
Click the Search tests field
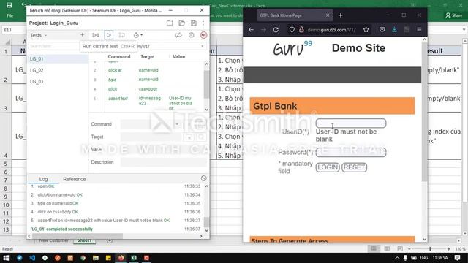[x=53, y=46]
